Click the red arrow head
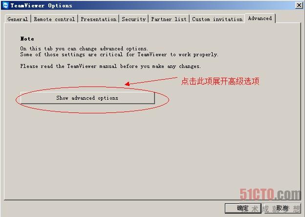Viewport: 305px width, 217px height. pyautogui.click(x=127, y=84)
